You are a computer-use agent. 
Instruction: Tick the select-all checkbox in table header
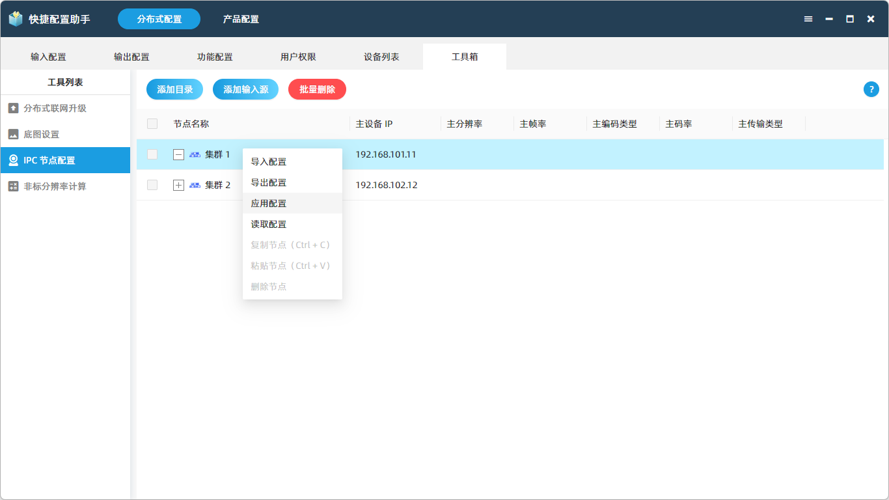[152, 124]
